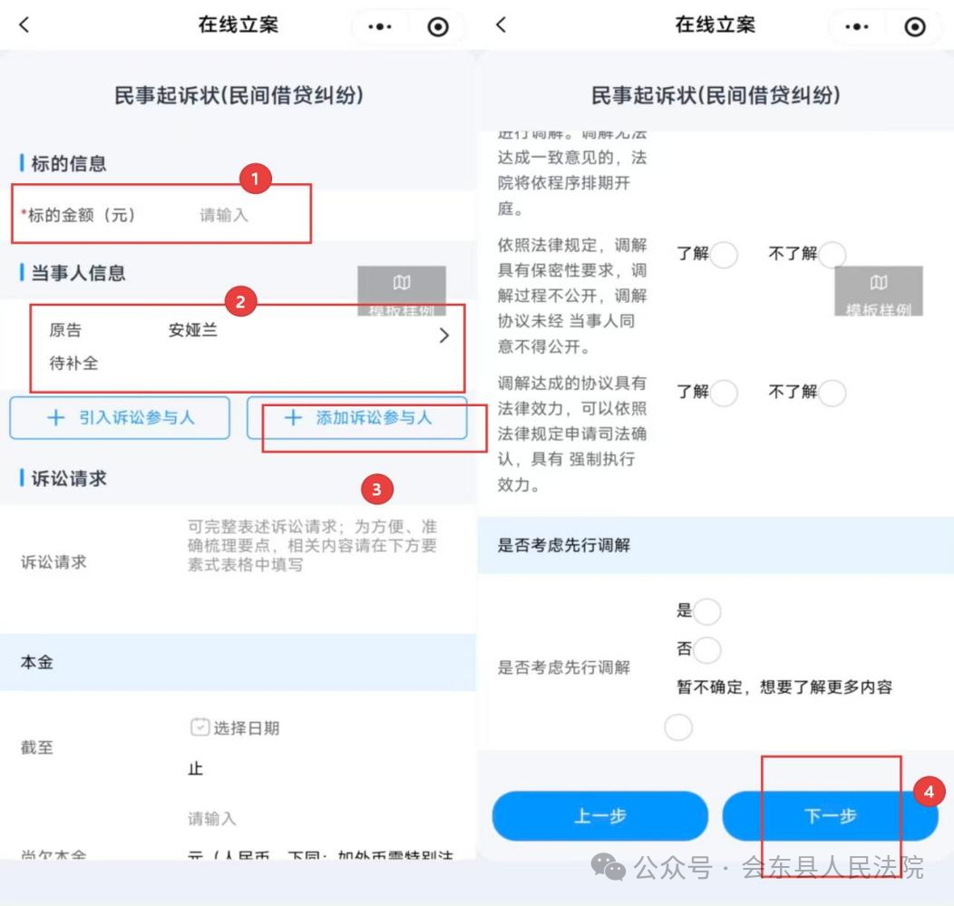Image resolution: width=954 pixels, height=906 pixels.
Task: Select 不了解 for 调解达成的协议具有法律效力 question
Action: (x=832, y=393)
